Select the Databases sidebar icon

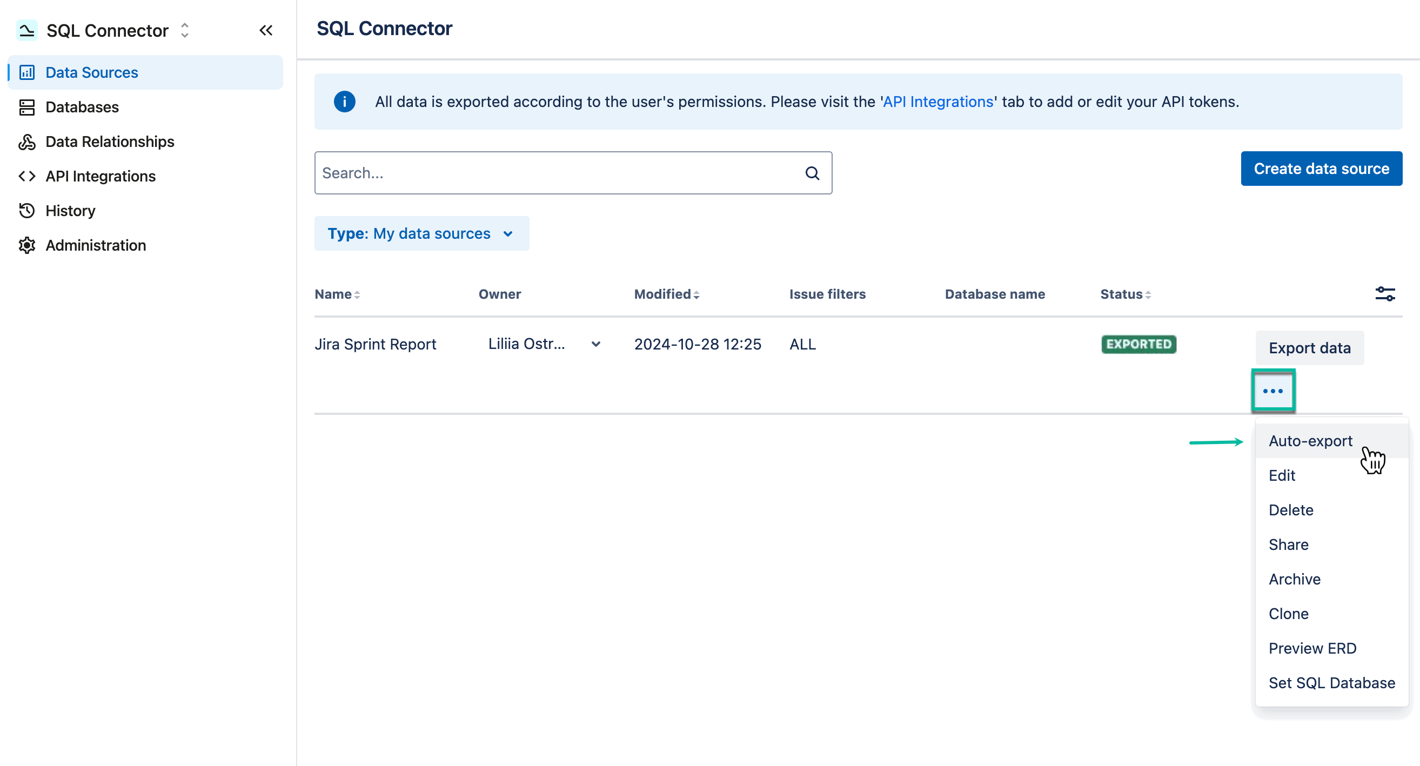(27, 107)
